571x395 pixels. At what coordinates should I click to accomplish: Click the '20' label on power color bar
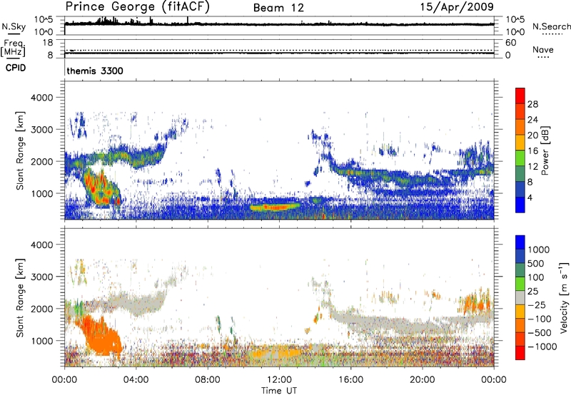(x=532, y=135)
